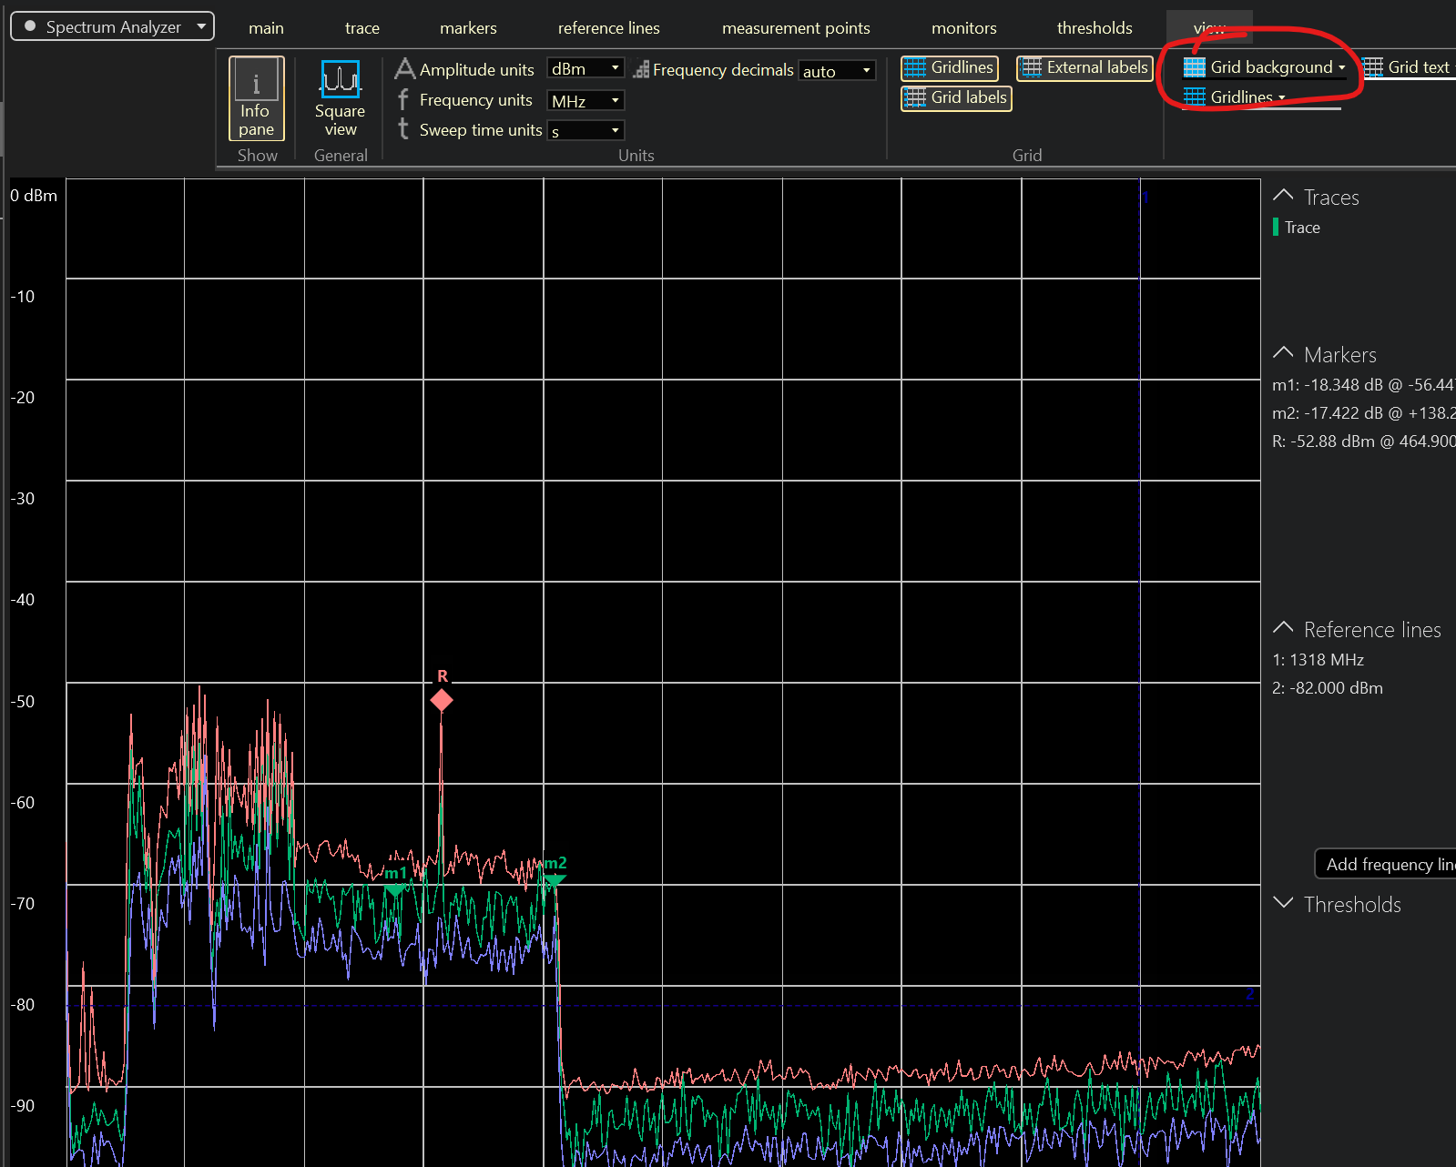
Task: Switch to the markers tab
Action: (x=468, y=28)
